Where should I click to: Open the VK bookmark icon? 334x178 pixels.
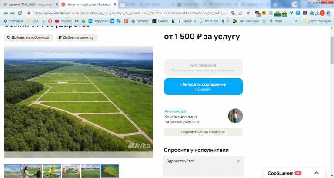click(112, 21)
